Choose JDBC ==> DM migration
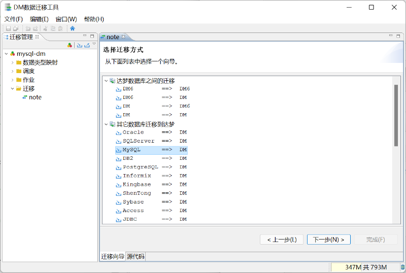The width and height of the screenshot is (406, 273). click(x=151, y=219)
